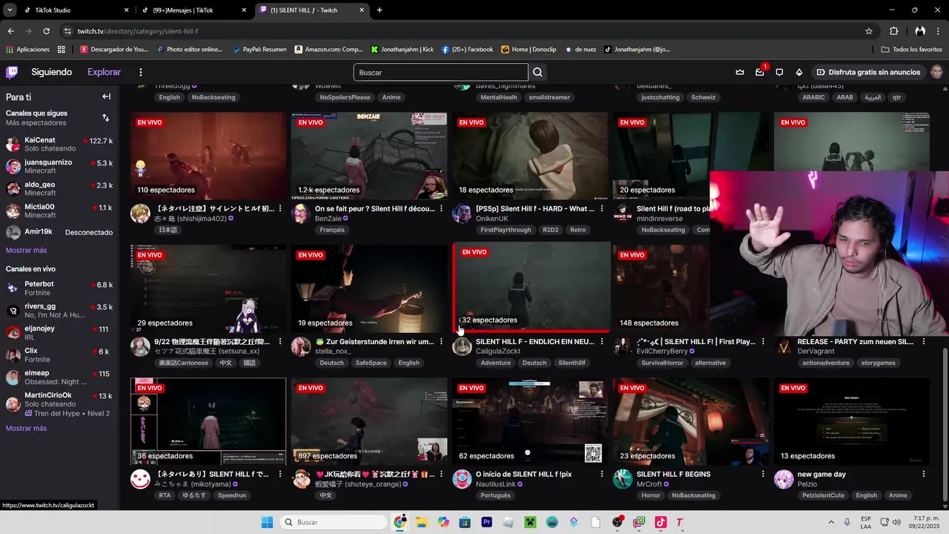Screen dimensions: 949x534
Task: Open Peterbot channel in sidebar
Action: point(59,289)
